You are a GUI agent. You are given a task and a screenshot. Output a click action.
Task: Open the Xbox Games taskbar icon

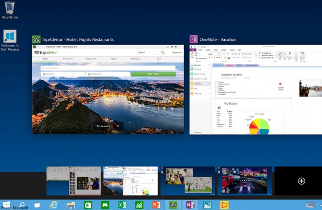[105, 205]
